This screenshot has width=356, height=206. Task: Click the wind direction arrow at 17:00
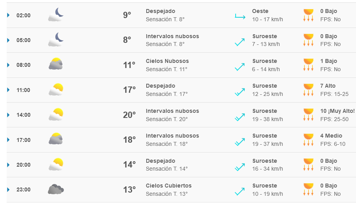(239, 142)
